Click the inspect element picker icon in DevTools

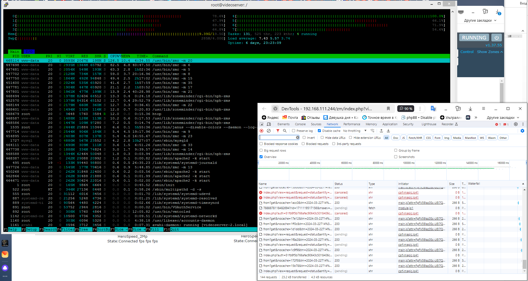(262, 124)
